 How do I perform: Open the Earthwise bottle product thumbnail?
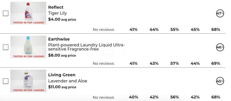28,47
